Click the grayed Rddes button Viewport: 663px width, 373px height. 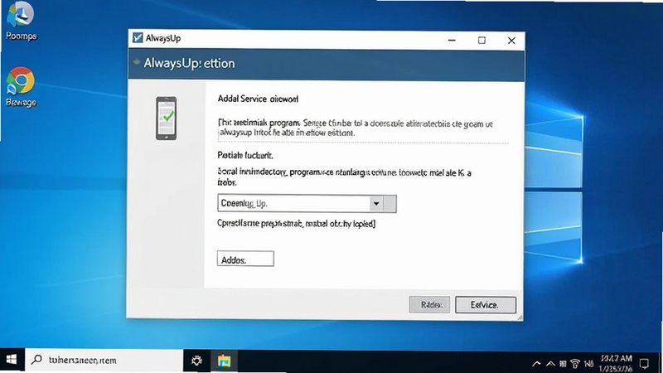tap(429, 304)
